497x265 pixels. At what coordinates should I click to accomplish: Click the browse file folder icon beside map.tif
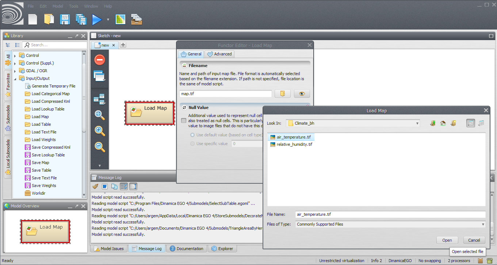pos(282,94)
